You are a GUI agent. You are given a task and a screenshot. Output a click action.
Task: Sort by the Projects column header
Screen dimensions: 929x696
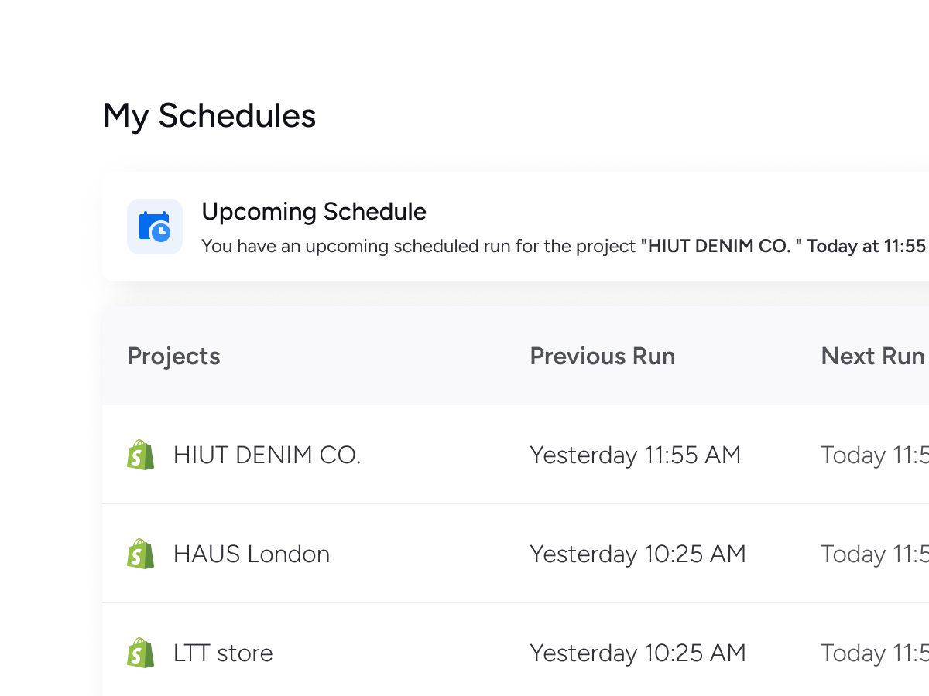tap(173, 357)
